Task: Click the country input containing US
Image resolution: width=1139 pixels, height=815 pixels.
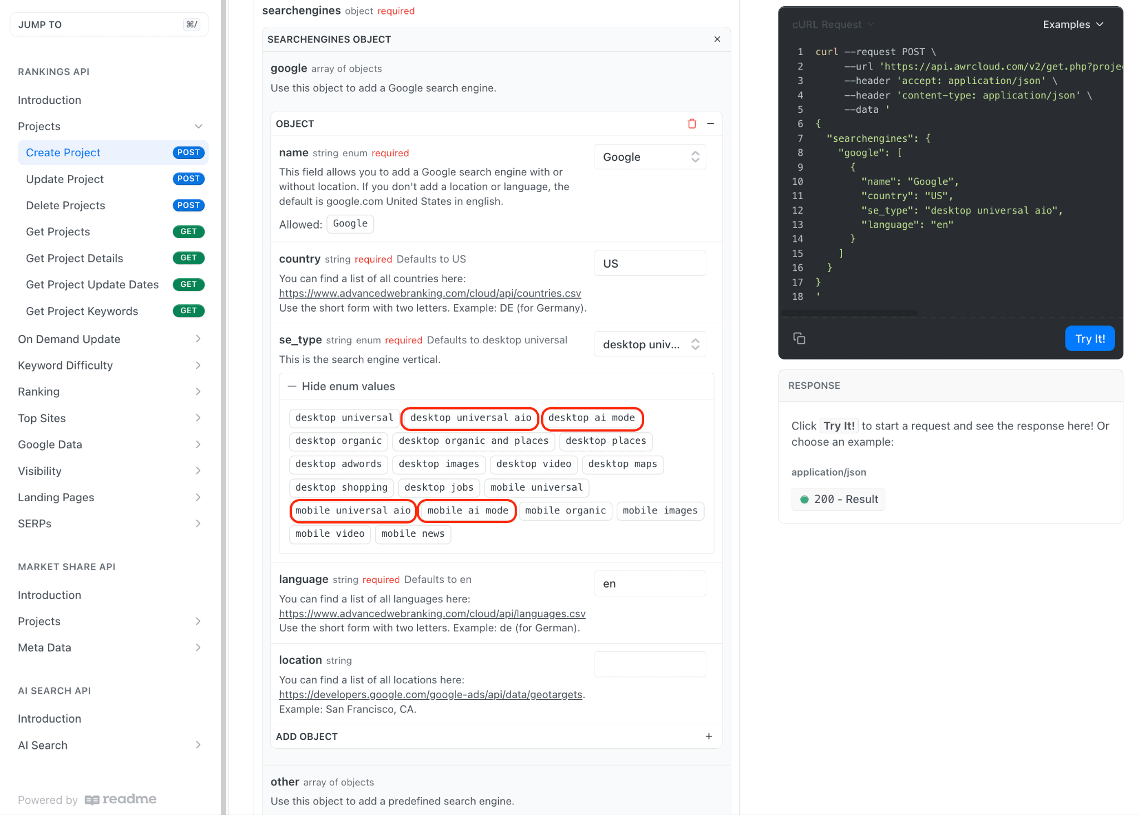Action: 650,263
